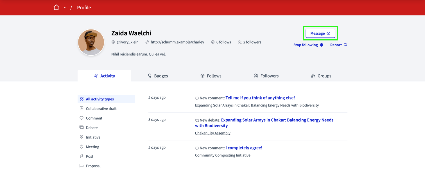Switch to the Follows tab
This screenshot has height=173, width=425.
click(211, 76)
